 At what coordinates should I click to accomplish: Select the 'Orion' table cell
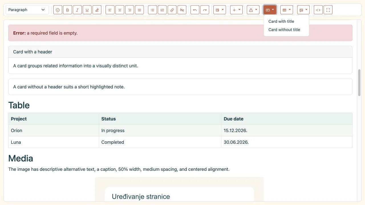coord(54,130)
